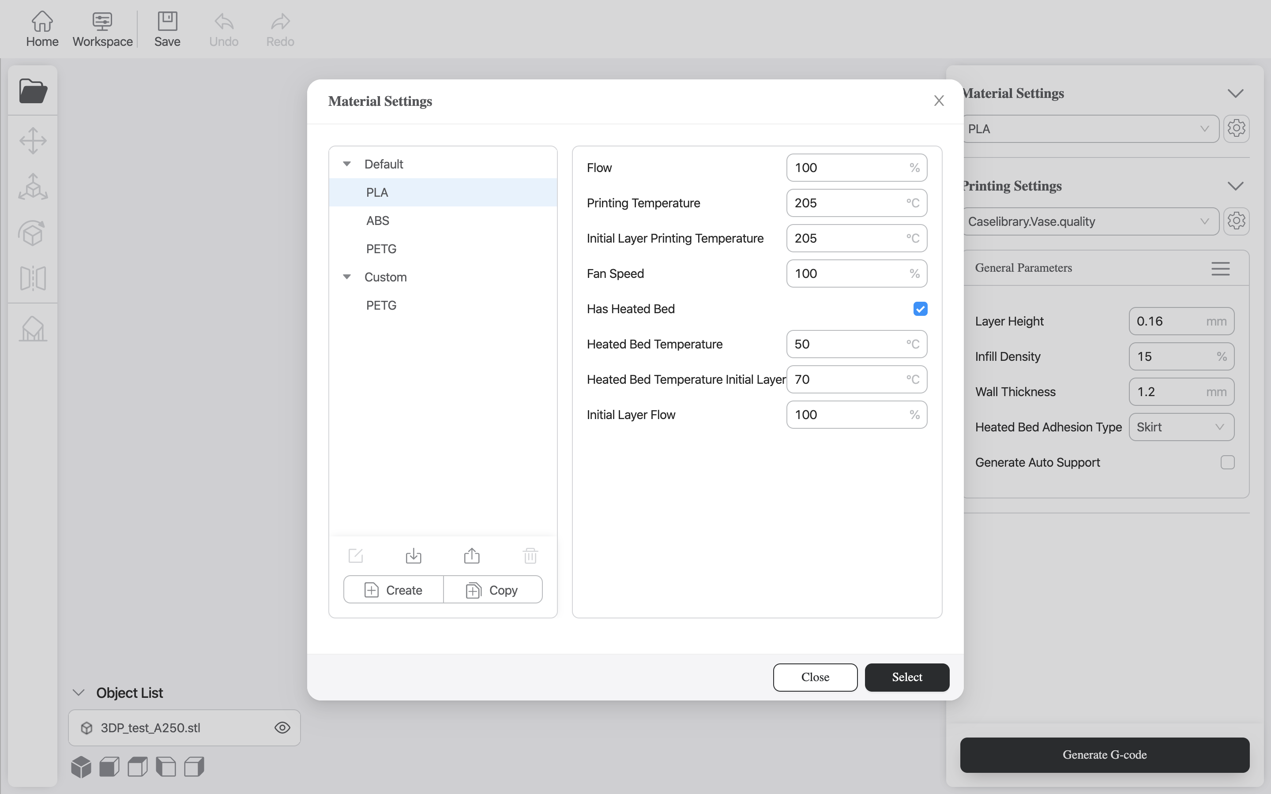Select ABS in the Default materials

pyautogui.click(x=378, y=221)
